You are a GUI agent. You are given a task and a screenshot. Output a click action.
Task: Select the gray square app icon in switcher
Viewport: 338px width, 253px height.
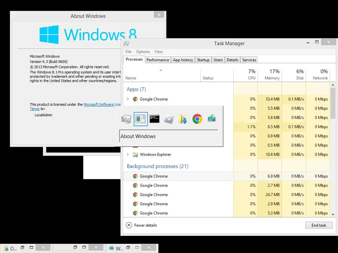click(x=169, y=119)
